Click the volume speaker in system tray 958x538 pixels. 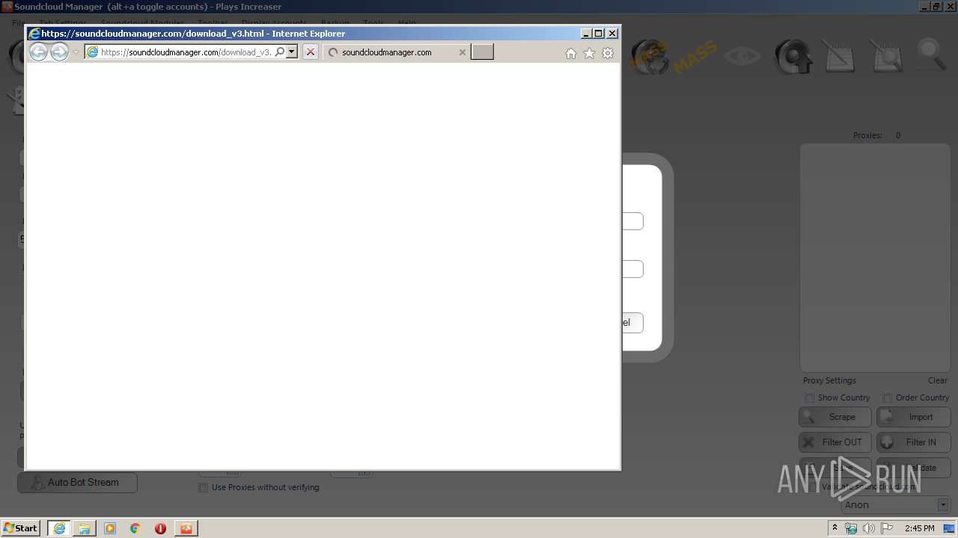pos(869,528)
